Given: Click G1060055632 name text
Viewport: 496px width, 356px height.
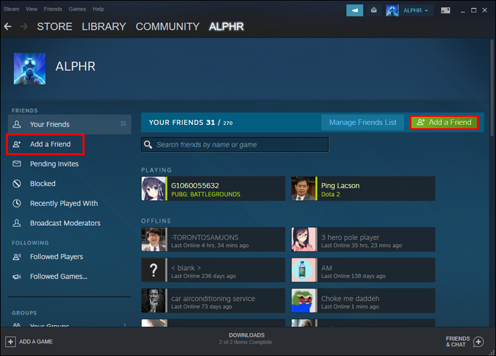Looking at the screenshot, I should pos(195,186).
